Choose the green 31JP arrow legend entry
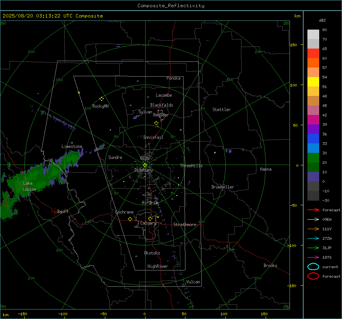The height and width of the screenshot is (319, 342). click(313, 248)
